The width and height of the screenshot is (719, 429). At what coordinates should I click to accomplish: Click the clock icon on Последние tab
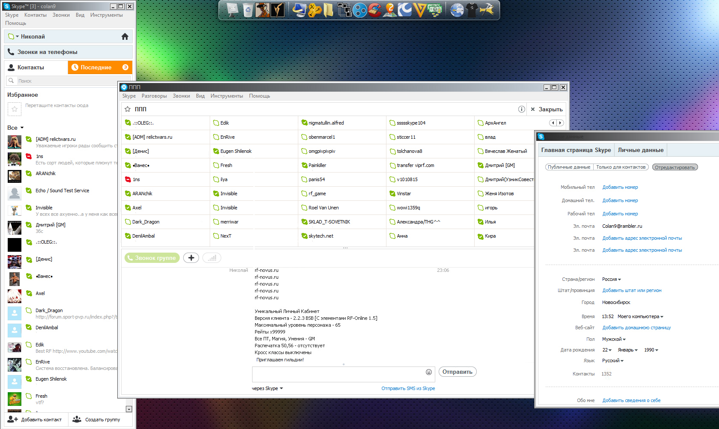coord(75,67)
